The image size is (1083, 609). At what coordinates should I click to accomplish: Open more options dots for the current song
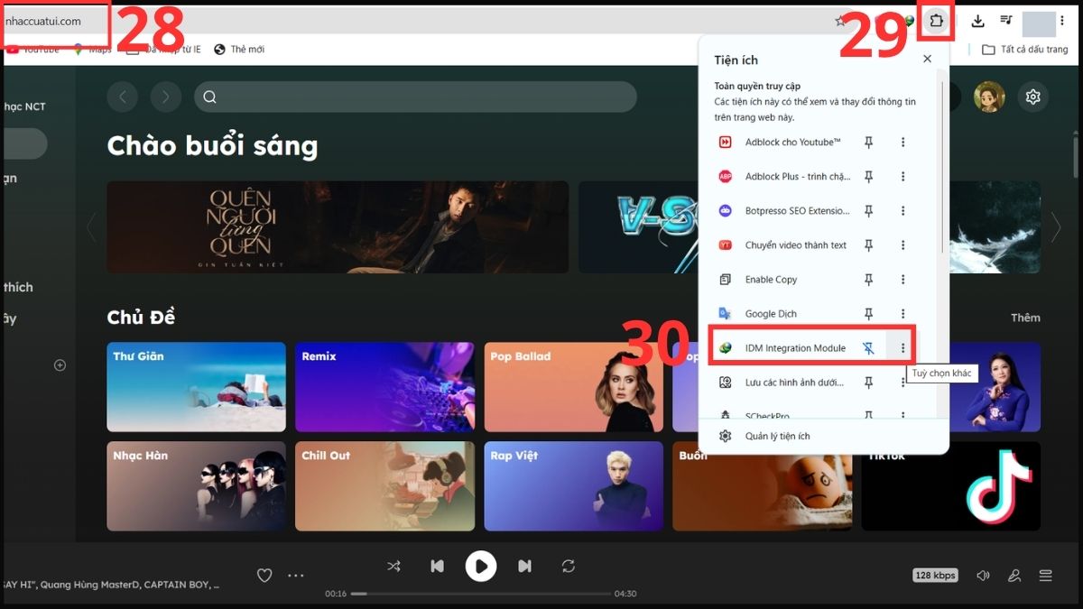[296, 575]
